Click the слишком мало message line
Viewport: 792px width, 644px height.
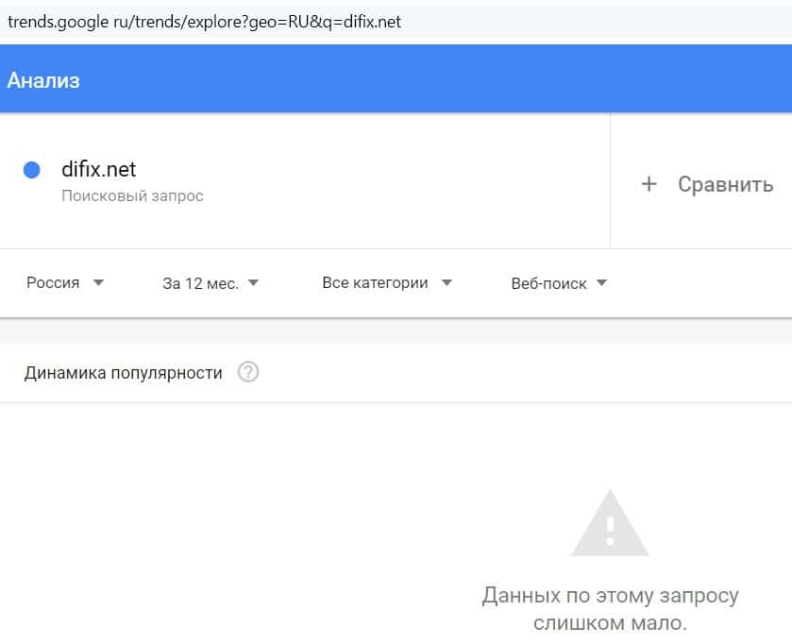[x=610, y=623]
